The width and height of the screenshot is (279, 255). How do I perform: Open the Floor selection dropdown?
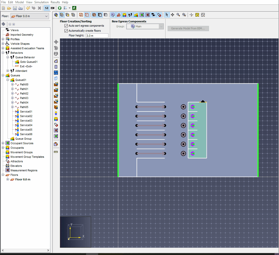(30, 16)
